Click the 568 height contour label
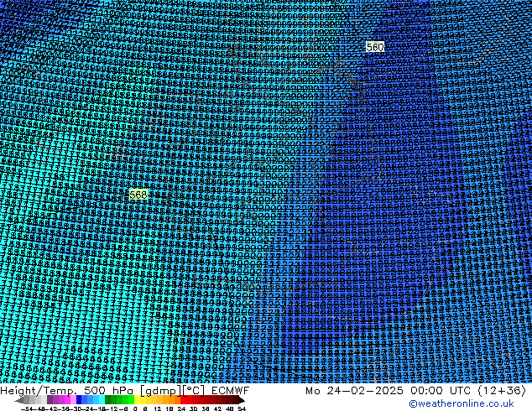This screenshot has width=532, height=411. [x=138, y=195]
